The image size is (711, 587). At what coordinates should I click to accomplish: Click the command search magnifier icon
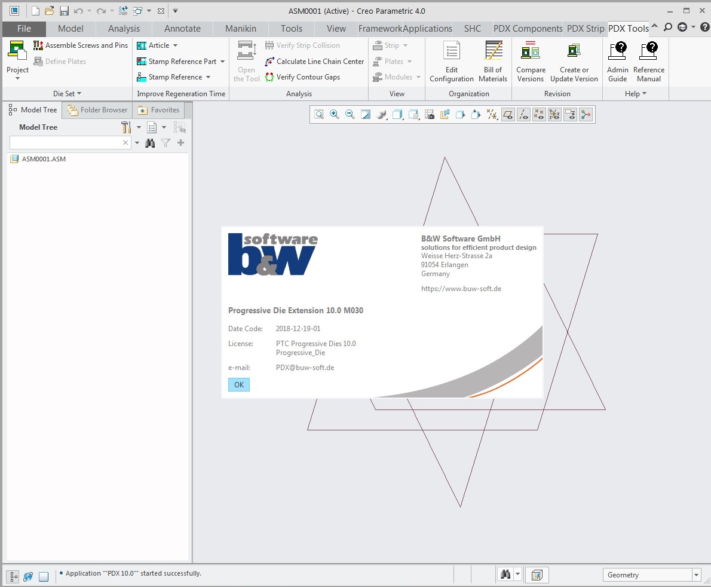(667, 27)
